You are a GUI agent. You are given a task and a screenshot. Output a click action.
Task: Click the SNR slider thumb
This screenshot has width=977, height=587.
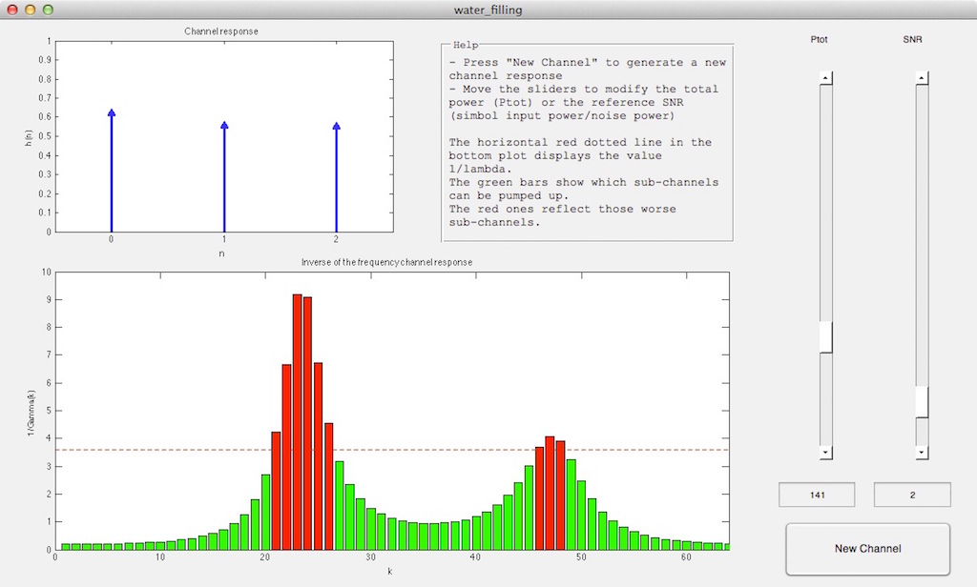922,402
